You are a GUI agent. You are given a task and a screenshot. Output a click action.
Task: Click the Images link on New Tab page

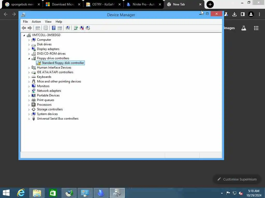click(x=229, y=28)
